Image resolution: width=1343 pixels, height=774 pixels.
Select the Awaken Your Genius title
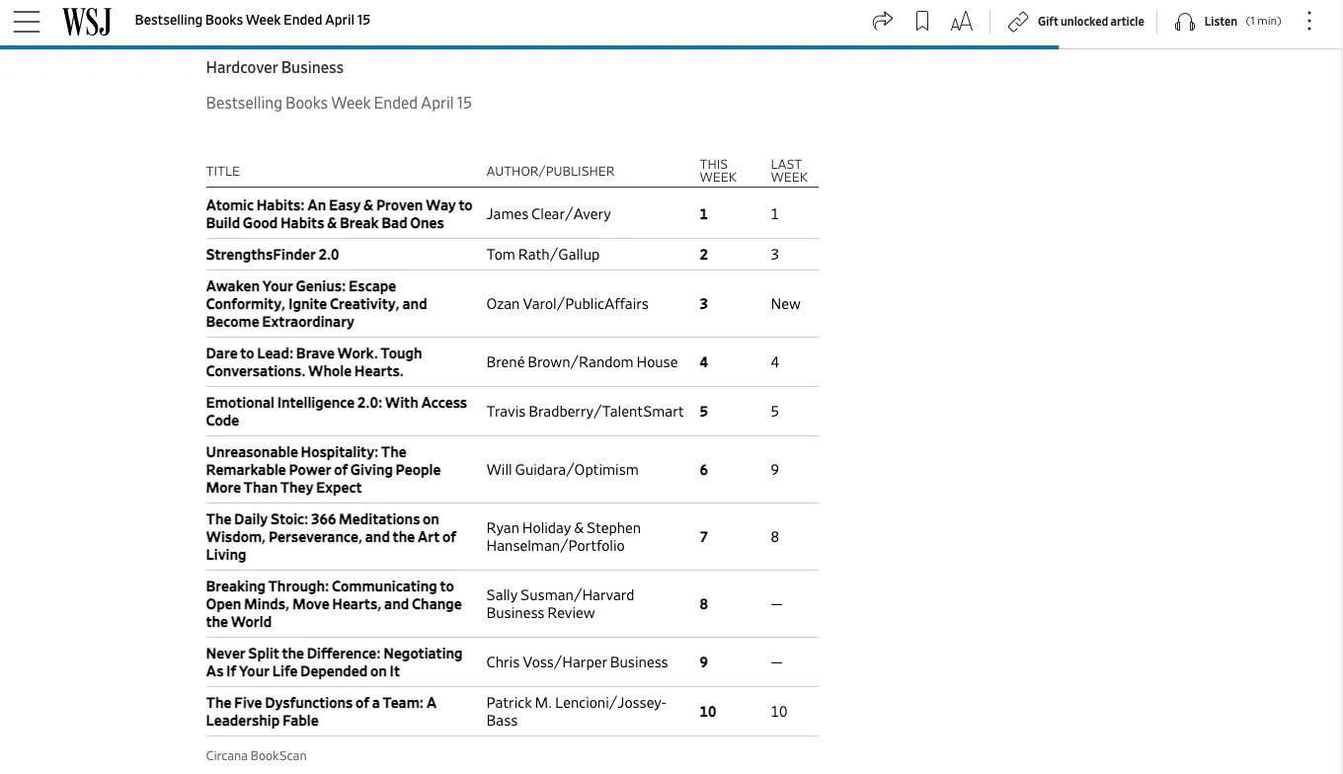(x=316, y=304)
